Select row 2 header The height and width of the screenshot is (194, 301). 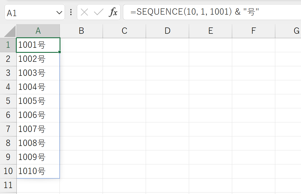pyautogui.click(x=8, y=59)
